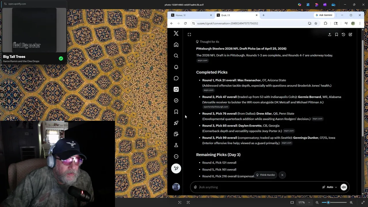368x207 pixels.
Task: Open Grok chat history
Action: coord(343,34)
